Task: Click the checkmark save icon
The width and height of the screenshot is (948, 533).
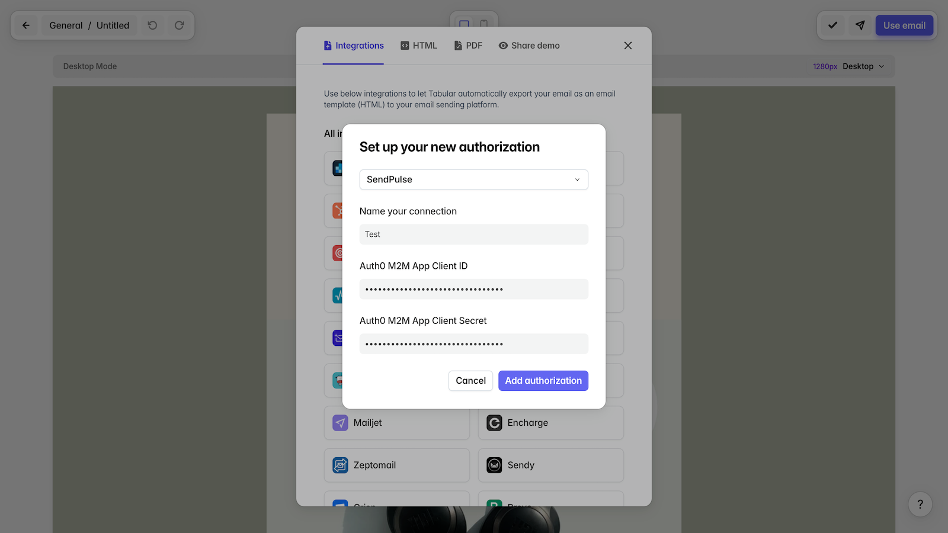Action: [832, 25]
